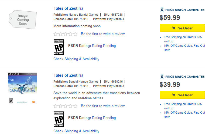This screenshot has height=139, width=209.
Task: Pre-Order the $59.99 PlayStation 4 game
Action: (x=182, y=28)
